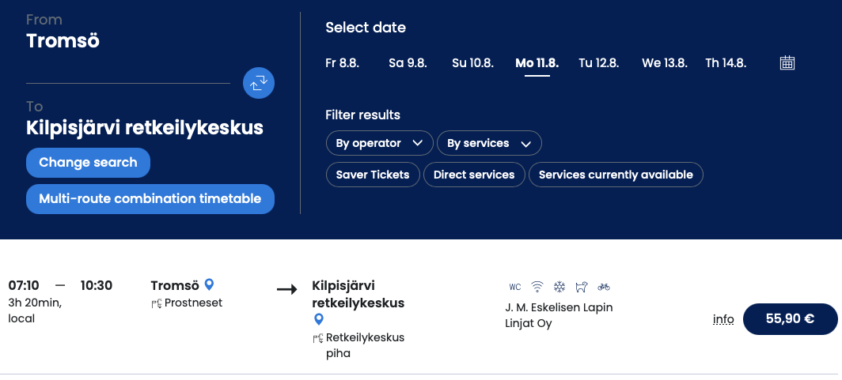Click the air conditioning snowflake icon
842x380 pixels.
tap(559, 287)
